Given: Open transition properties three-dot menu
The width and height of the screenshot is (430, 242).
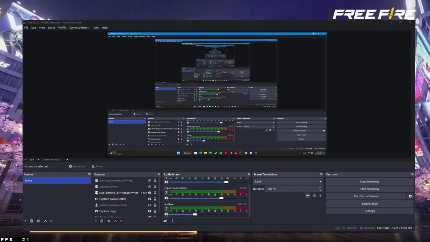Looking at the screenshot, I should point(320,195).
